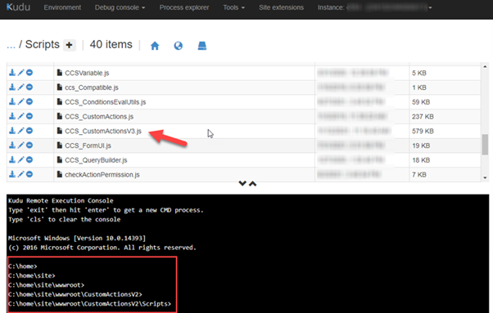
Task: Click CCS_CustomActionsV3.js file name
Action: coord(103,131)
